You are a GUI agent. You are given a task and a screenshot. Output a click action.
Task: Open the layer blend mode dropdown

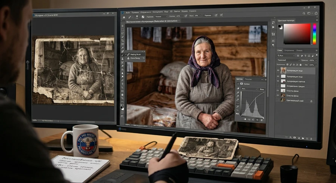point(288,60)
